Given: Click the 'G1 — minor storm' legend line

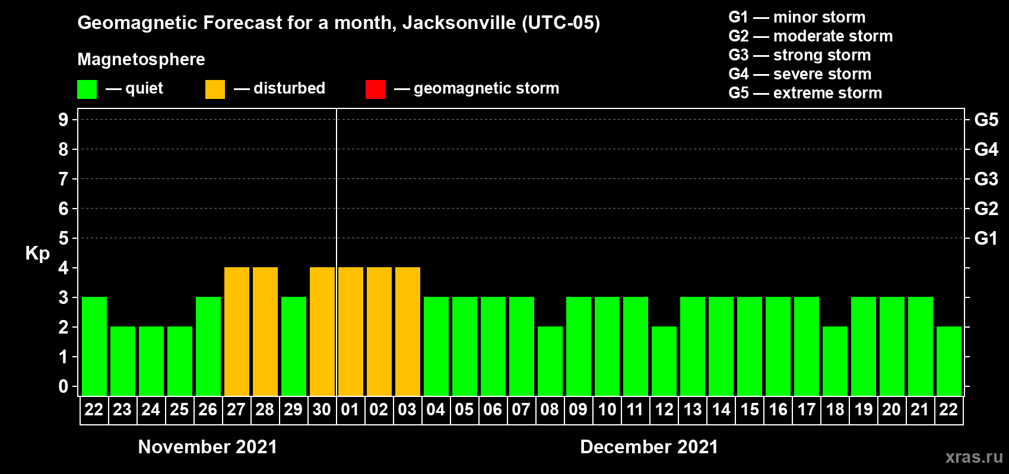Looking at the screenshot, I should click(797, 17).
